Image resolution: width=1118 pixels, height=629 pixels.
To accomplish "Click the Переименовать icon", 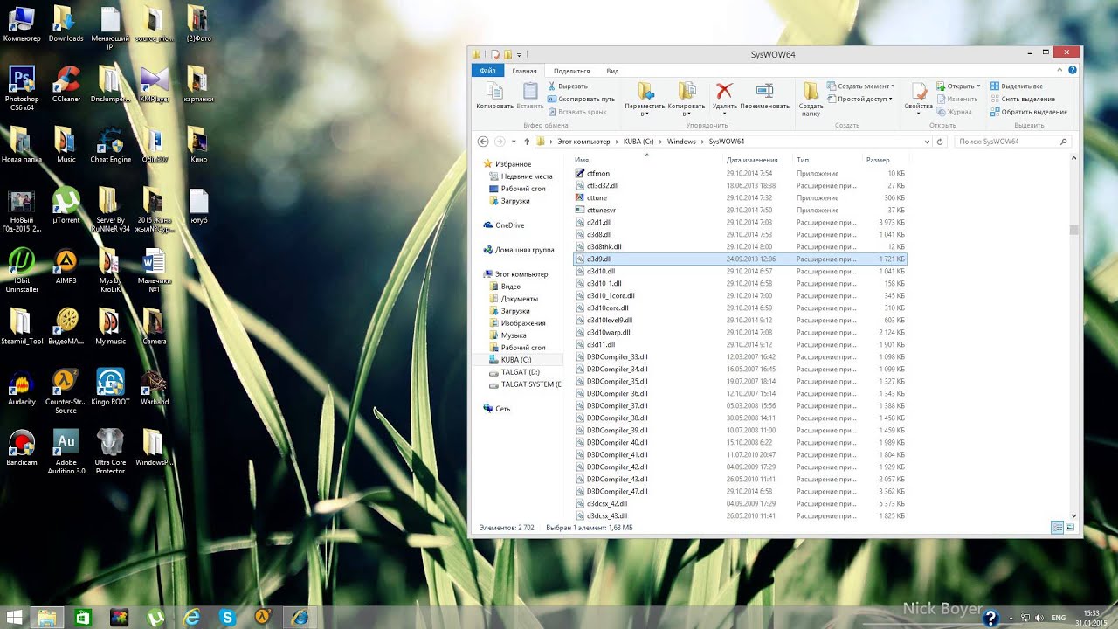I will [x=764, y=95].
